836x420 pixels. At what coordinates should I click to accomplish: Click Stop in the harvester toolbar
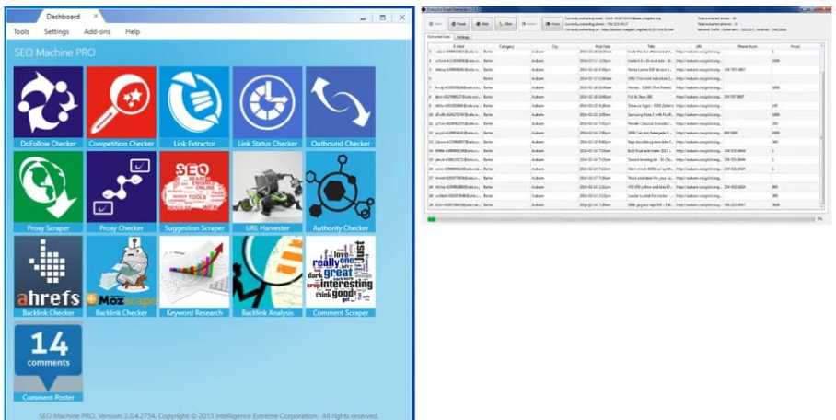(x=482, y=23)
